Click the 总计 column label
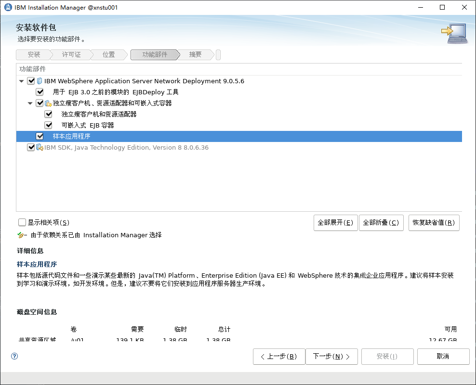This screenshot has height=385, width=476. pyautogui.click(x=225, y=329)
